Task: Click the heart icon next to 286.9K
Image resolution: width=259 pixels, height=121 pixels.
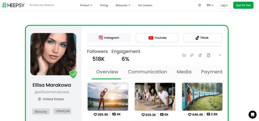Action: click(95, 114)
